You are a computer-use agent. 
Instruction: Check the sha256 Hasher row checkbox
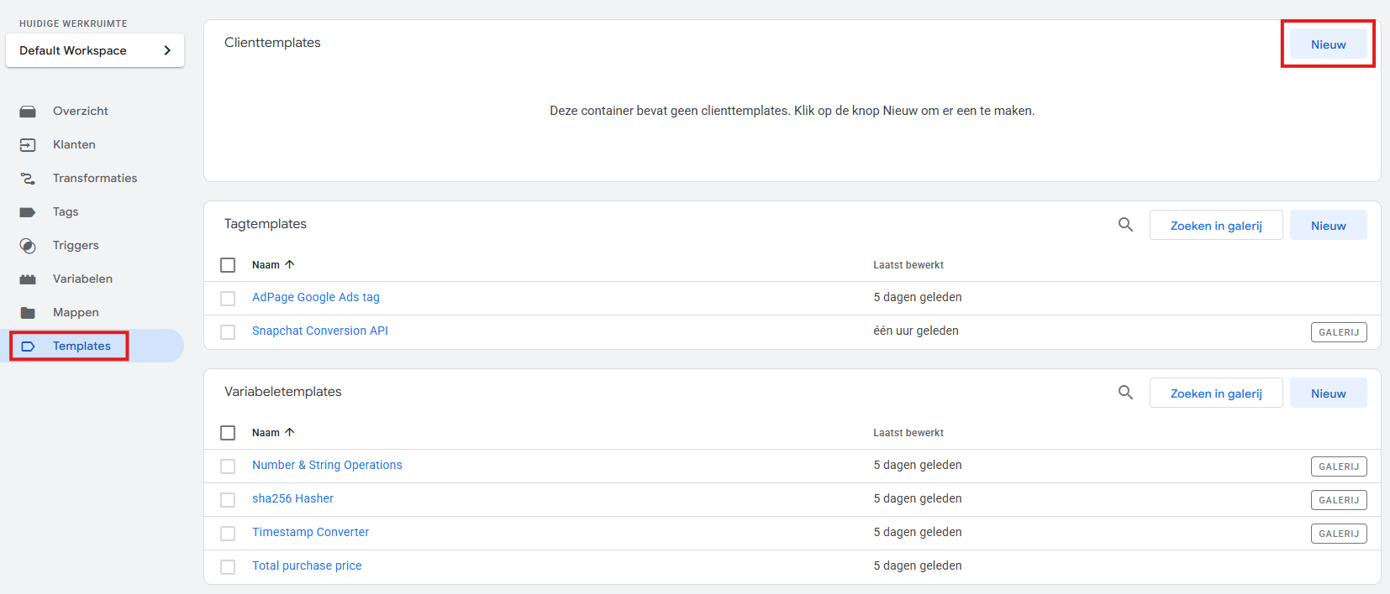tap(228, 500)
